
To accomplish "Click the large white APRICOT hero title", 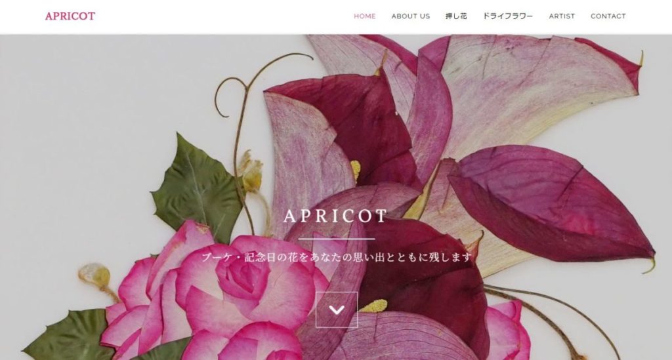I will click(335, 216).
